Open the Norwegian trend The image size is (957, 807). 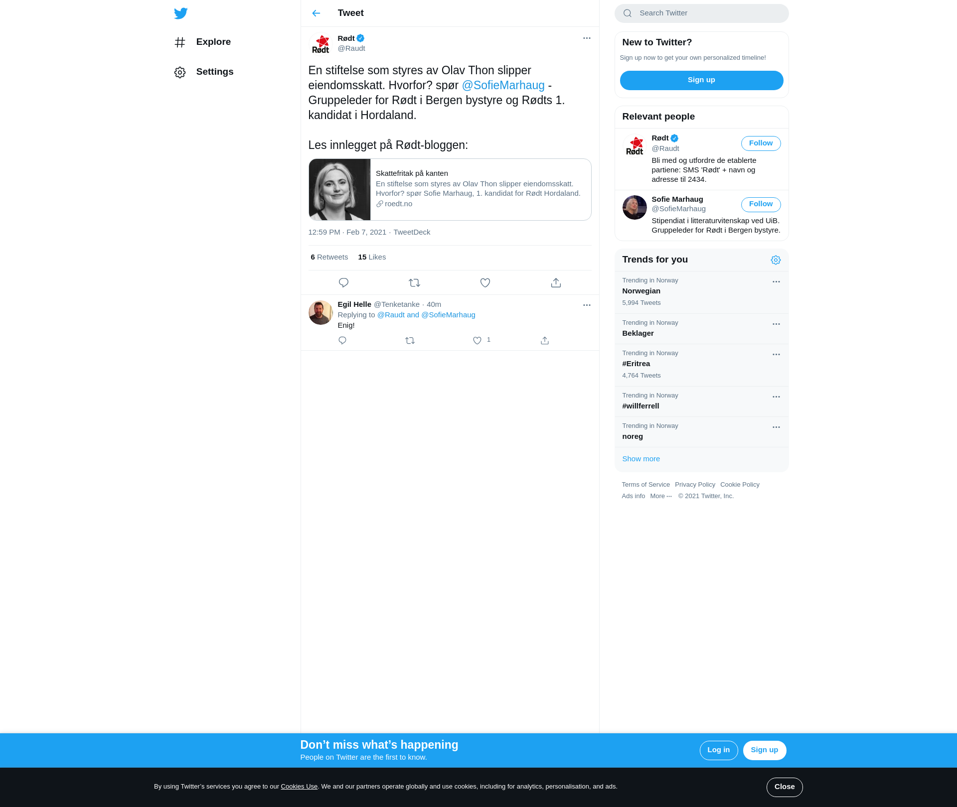tap(701, 292)
